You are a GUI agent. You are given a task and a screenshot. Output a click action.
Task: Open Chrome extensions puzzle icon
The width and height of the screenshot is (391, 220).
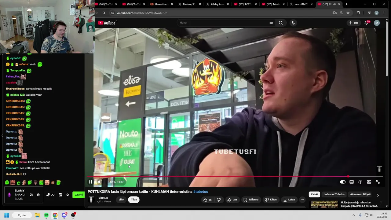click(358, 13)
